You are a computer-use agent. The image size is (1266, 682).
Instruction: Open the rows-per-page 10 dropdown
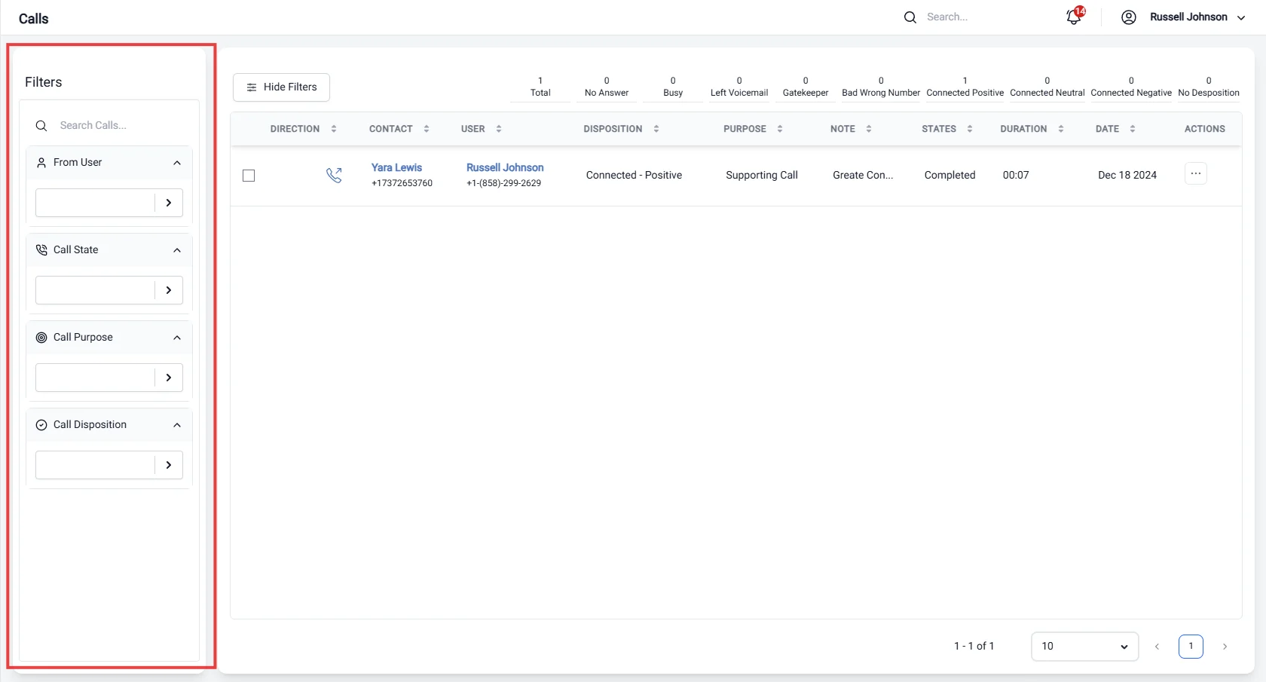pyautogui.click(x=1084, y=647)
